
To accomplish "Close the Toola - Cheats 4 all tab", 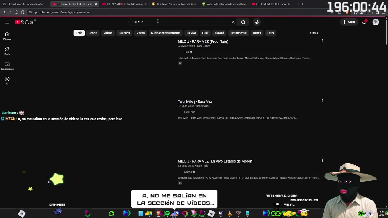I will click(96, 4).
